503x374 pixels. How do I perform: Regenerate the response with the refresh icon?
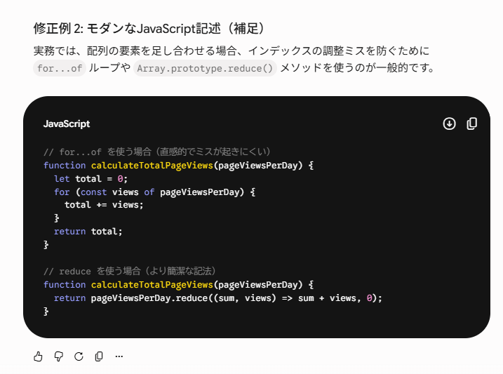[79, 356]
